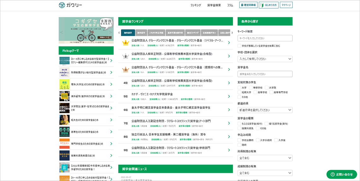Select the 海外留学 ranking tab
The height and width of the screenshot is (181, 360).
(141, 33)
